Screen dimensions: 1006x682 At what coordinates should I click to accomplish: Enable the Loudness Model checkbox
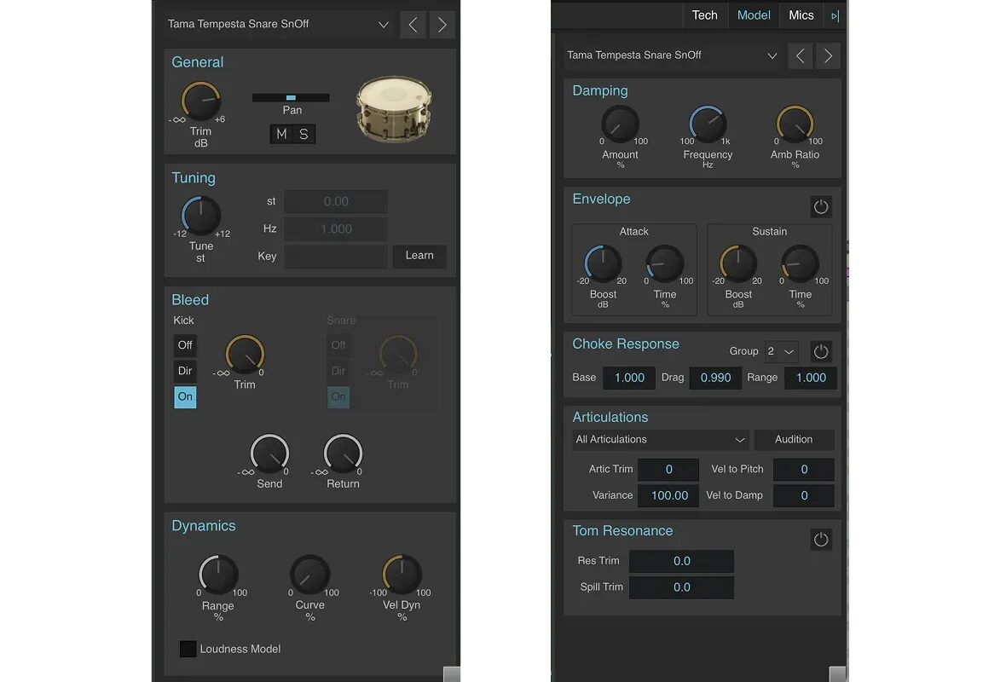pos(188,649)
